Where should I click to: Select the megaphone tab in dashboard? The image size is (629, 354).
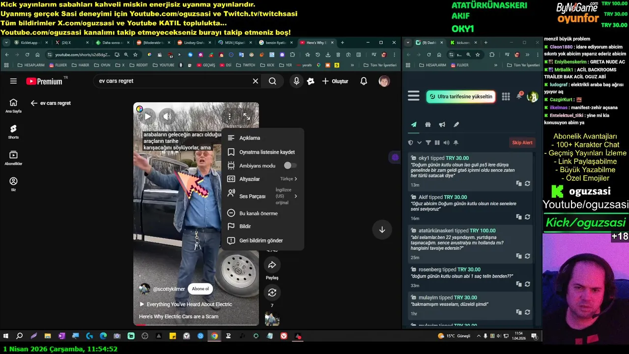[x=442, y=125]
